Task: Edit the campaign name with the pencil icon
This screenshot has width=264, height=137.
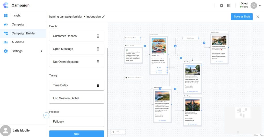Action: click(x=104, y=17)
